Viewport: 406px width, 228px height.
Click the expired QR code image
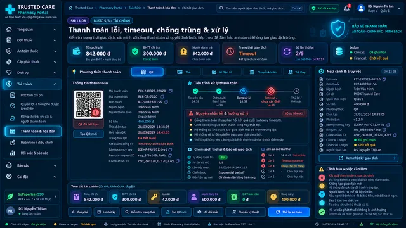(88, 104)
